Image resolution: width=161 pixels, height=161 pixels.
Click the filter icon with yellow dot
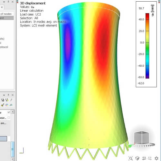click(7, 100)
